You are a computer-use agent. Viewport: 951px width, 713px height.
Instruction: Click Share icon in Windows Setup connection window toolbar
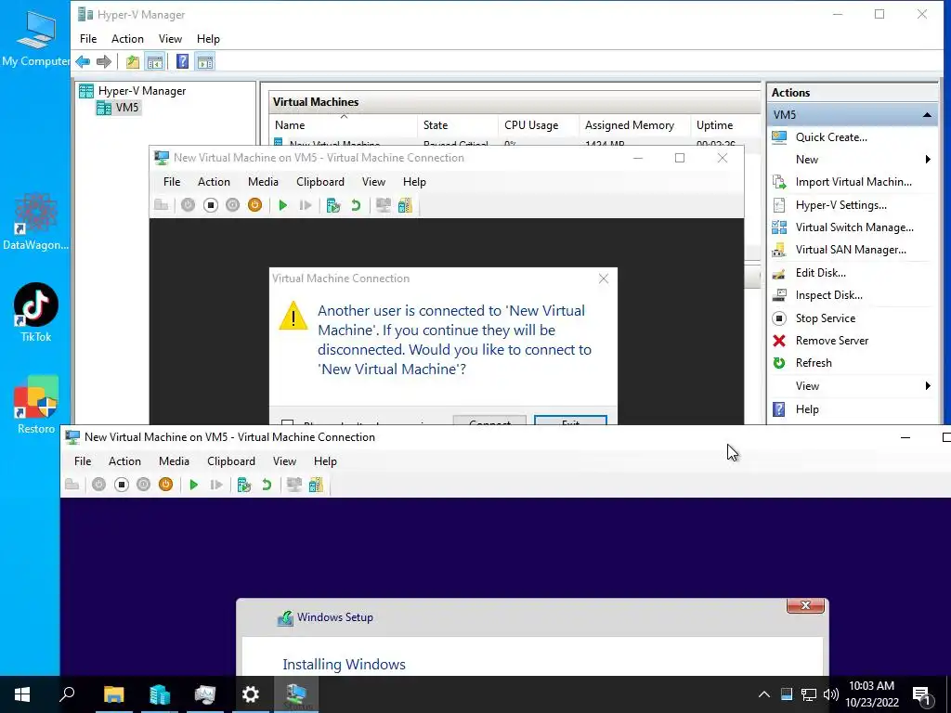click(316, 485)
